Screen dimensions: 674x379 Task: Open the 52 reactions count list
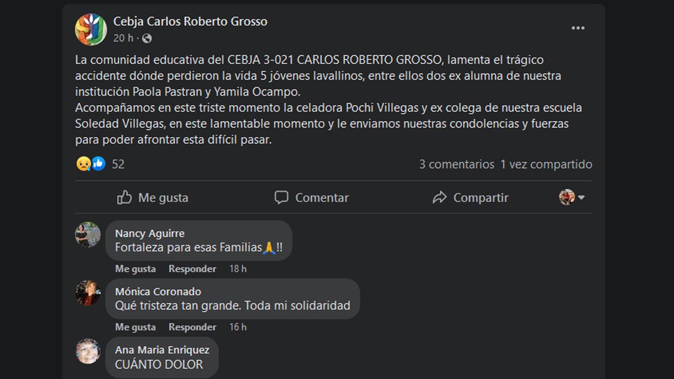pyautogui.click(x=118, y=165)
